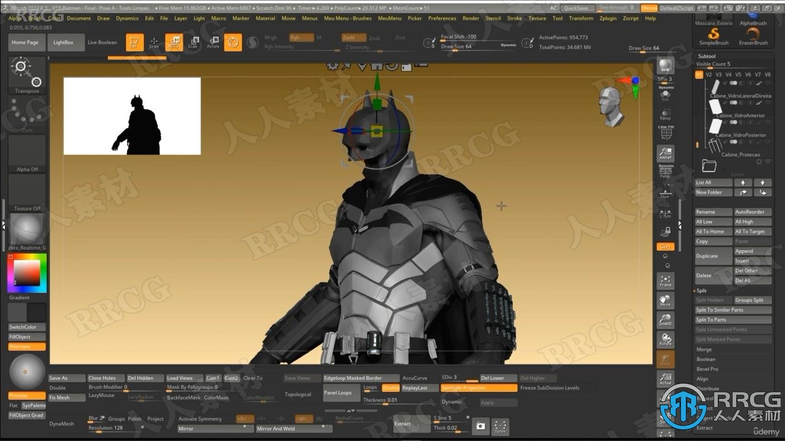Pick a color in the color picker square
This screenshot has height=441, width=785.
click(x=27, y=272)
